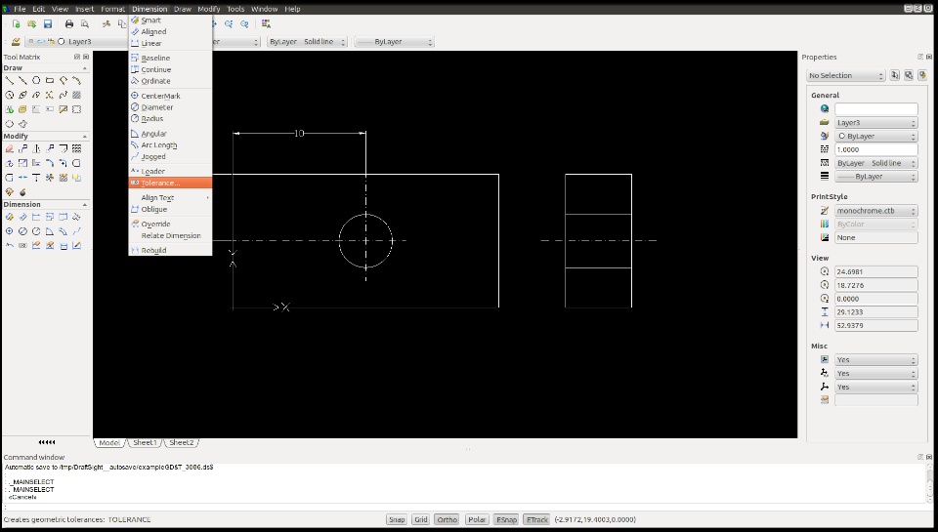The width and height of the screenshot is (938, 532).
Task: Choose Baseline from the Dimension menu
Action: pos(170,58)
